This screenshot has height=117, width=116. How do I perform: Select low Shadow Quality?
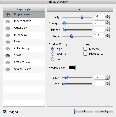(x=53, y=59)
